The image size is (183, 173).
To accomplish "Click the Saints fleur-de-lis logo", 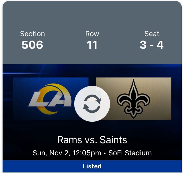I will (133, 99).
